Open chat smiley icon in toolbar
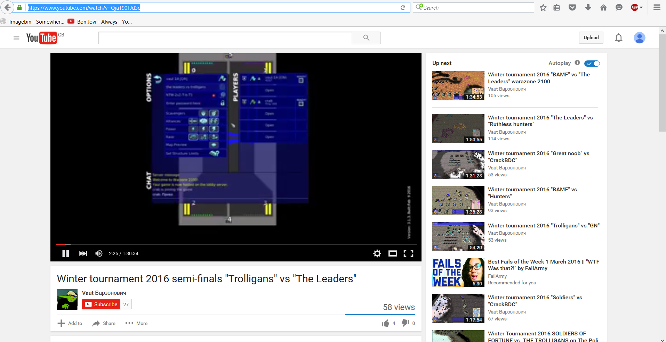The height and width of the screenshot is (342, 666). [619, 8]
